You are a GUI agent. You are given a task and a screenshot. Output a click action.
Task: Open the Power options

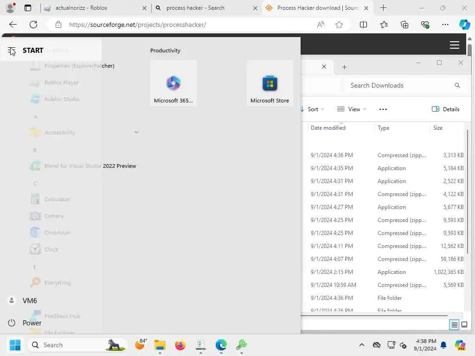[24, 323]
